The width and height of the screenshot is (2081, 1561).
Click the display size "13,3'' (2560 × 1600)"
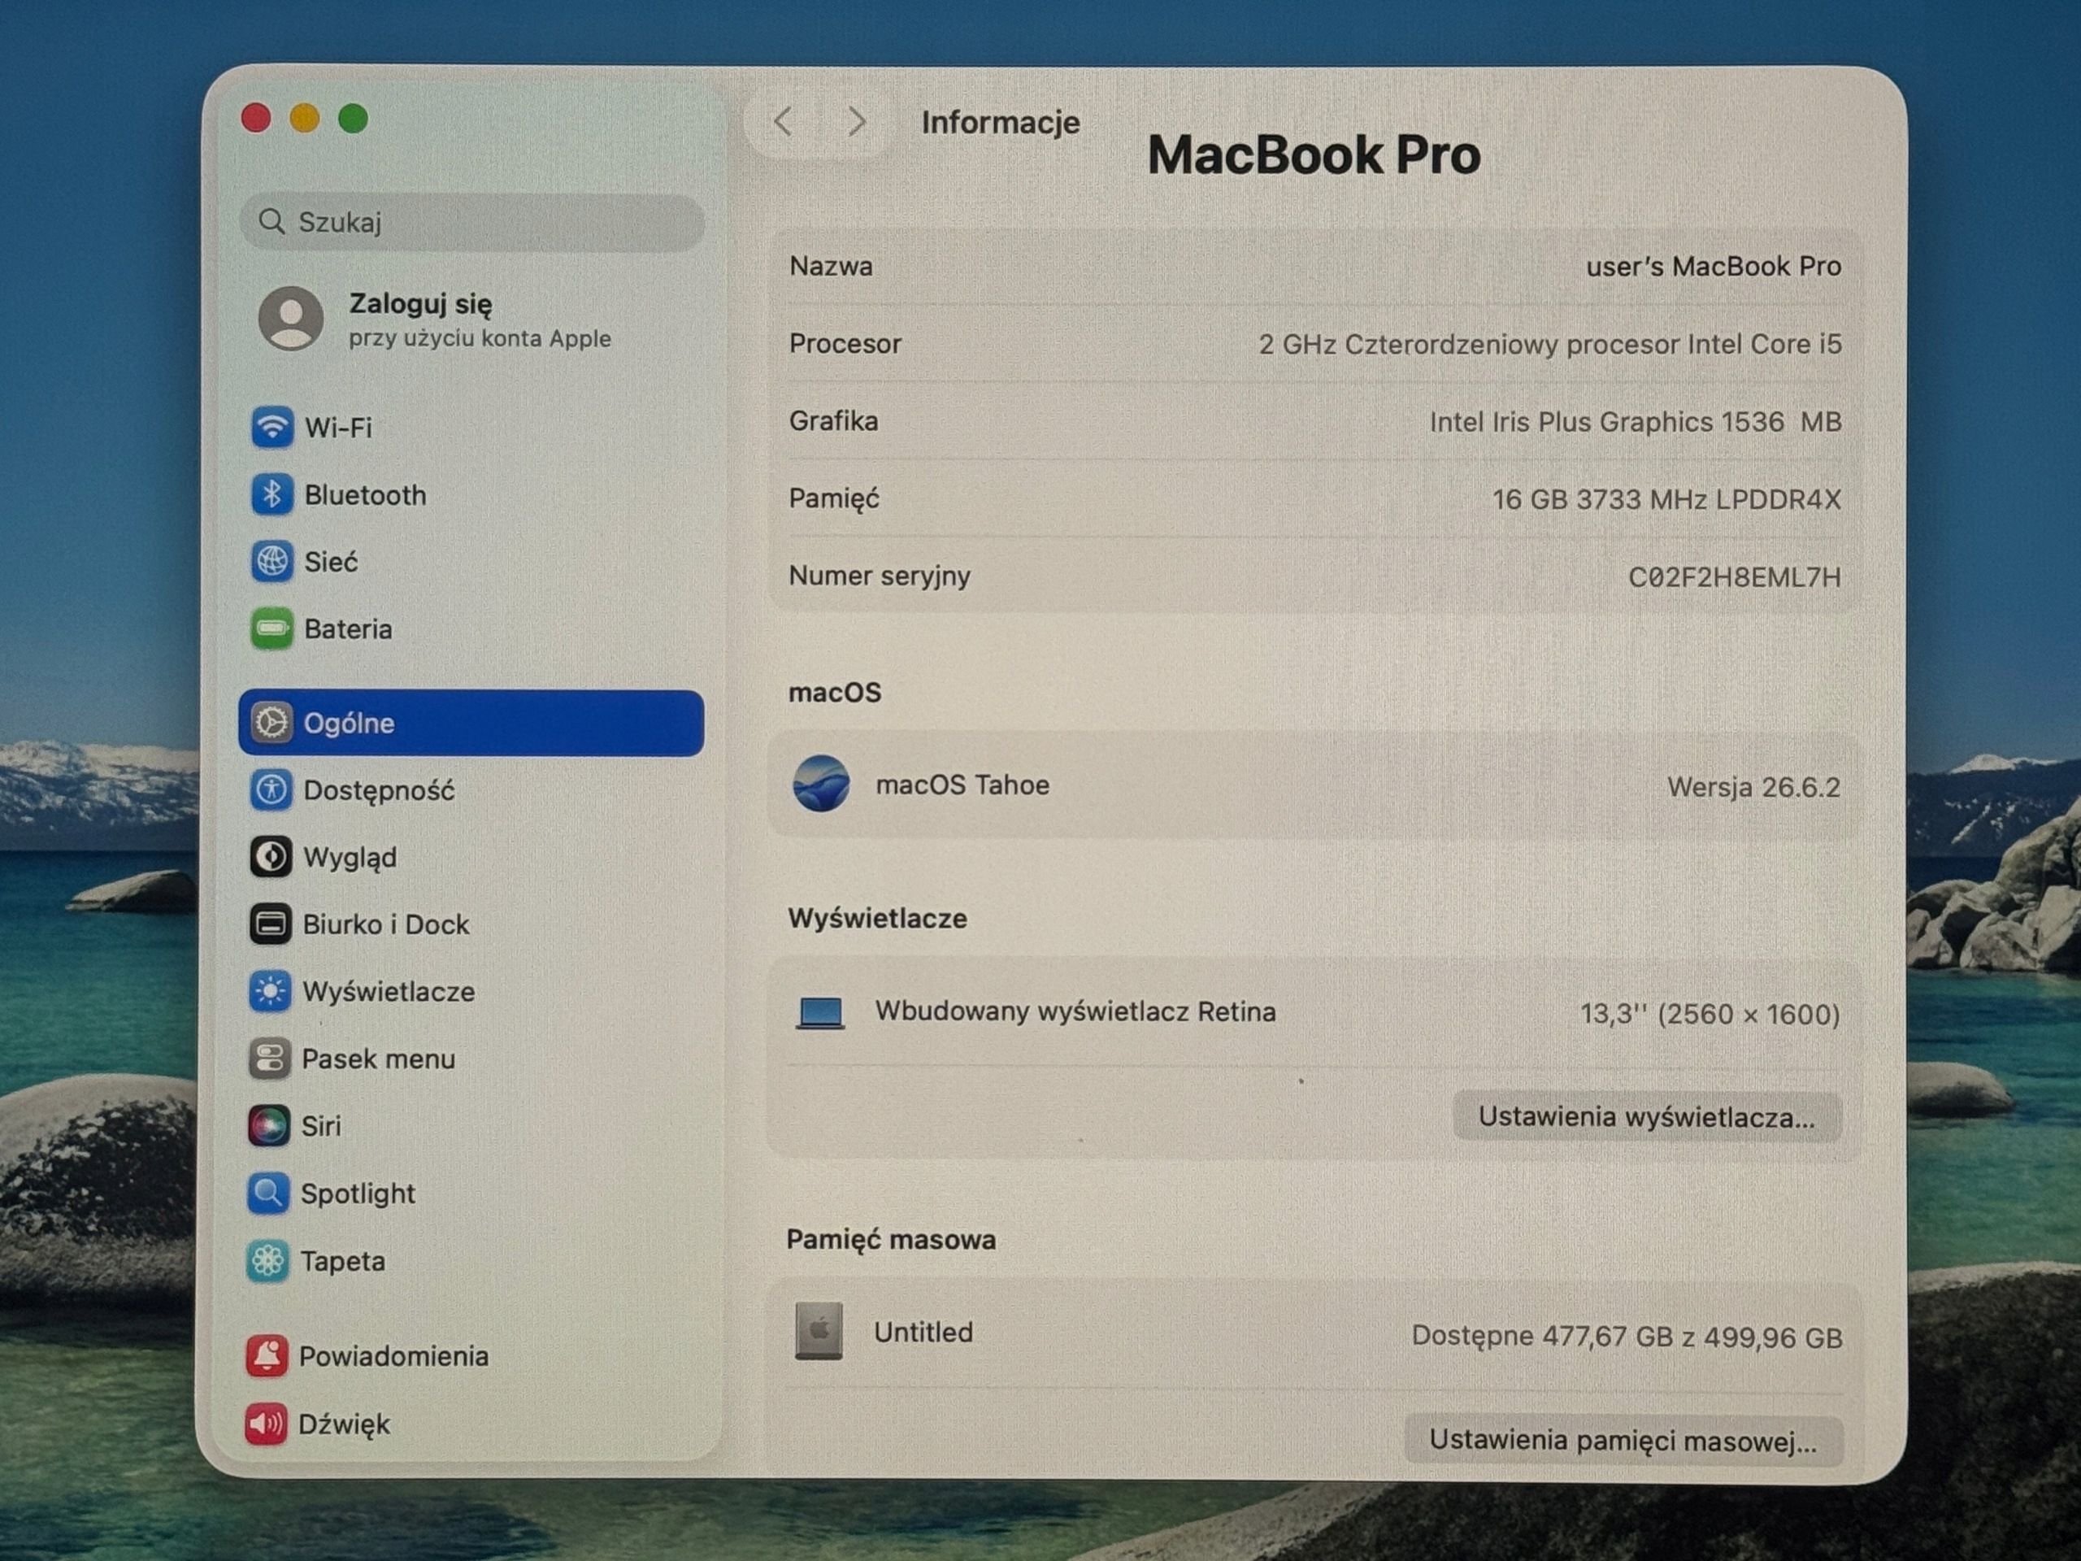1710,1013
